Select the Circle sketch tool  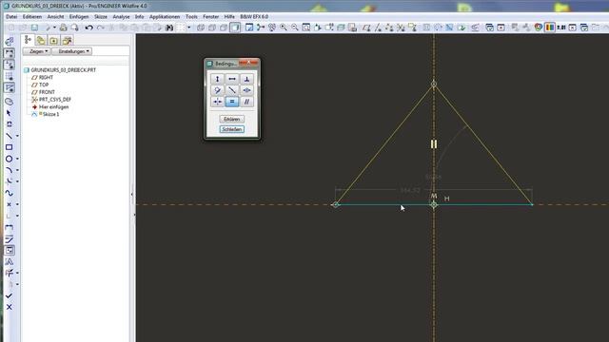coord(9,159)
